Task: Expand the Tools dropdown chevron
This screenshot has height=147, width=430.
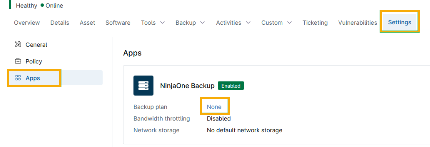Action: [162, 23]
